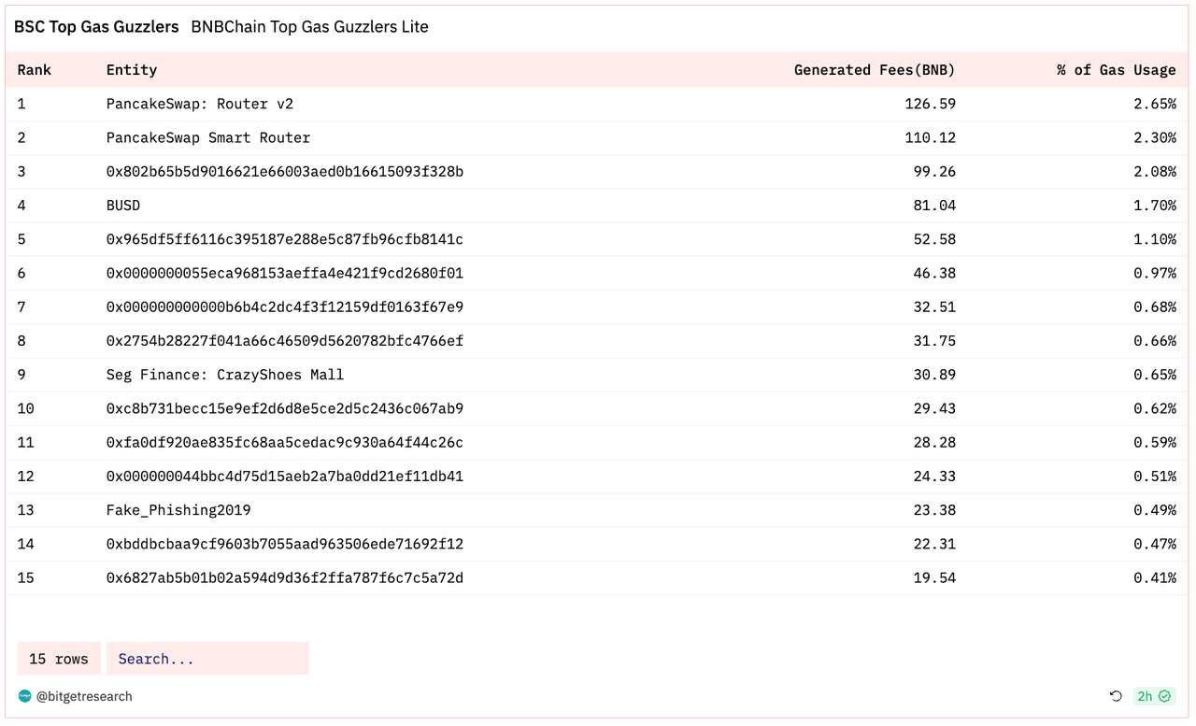1196x726 pixels.
Task: Select the PancakeSwap Smart Router entity
Action: coord(208,137)
